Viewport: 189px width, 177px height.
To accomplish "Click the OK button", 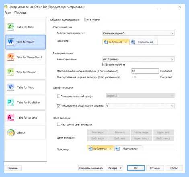I will [136, 168].
